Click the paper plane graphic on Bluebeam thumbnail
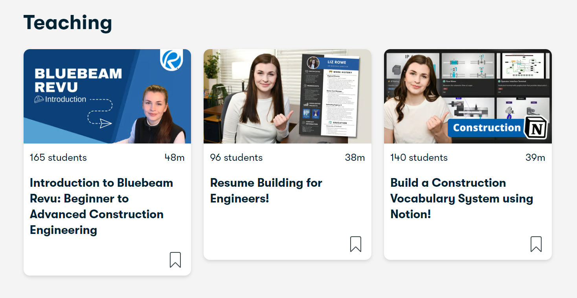The image size is (577, 298). click(x=105, y=123)
